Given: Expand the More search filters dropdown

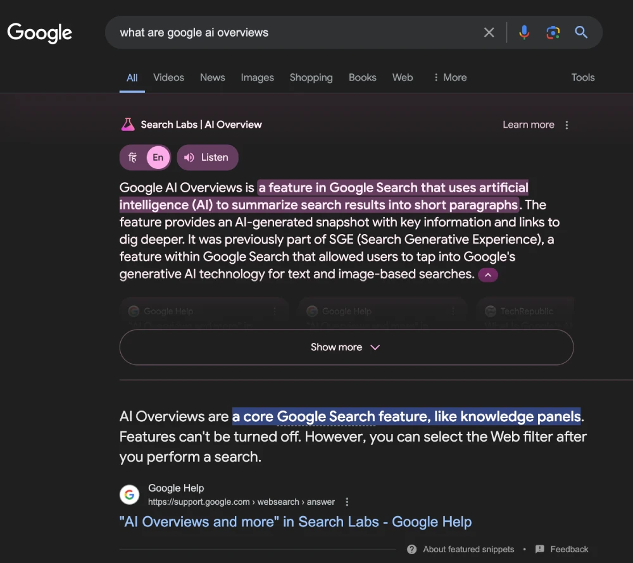Looking at the screenshot, I should (x=449, y=78).
